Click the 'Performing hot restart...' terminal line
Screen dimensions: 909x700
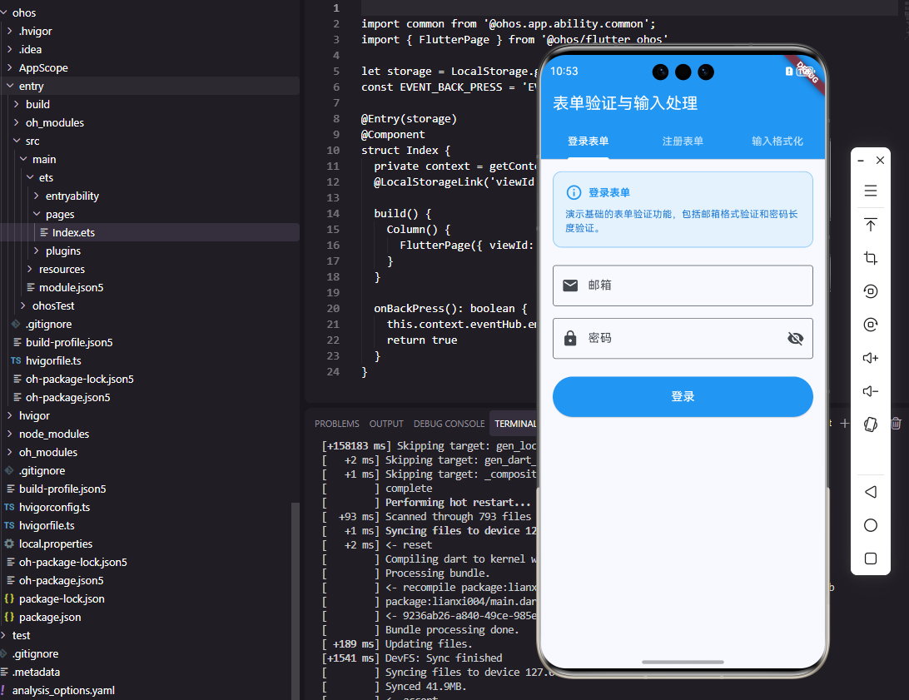[x=457, y=503]
